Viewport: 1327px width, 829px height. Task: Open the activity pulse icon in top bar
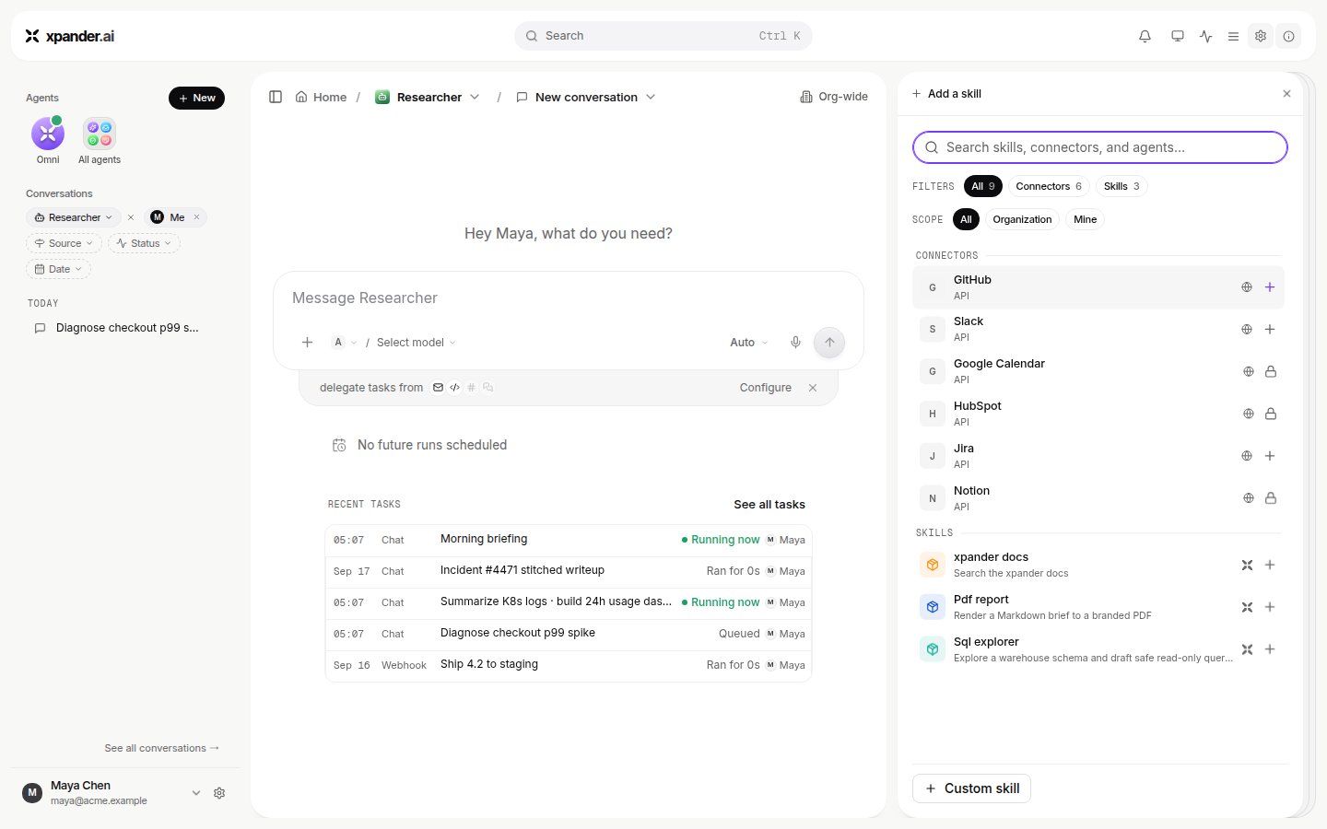click(1205, 36)
